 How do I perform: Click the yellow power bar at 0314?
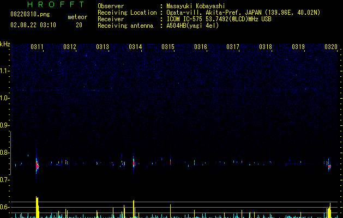(x=134, y=209)
